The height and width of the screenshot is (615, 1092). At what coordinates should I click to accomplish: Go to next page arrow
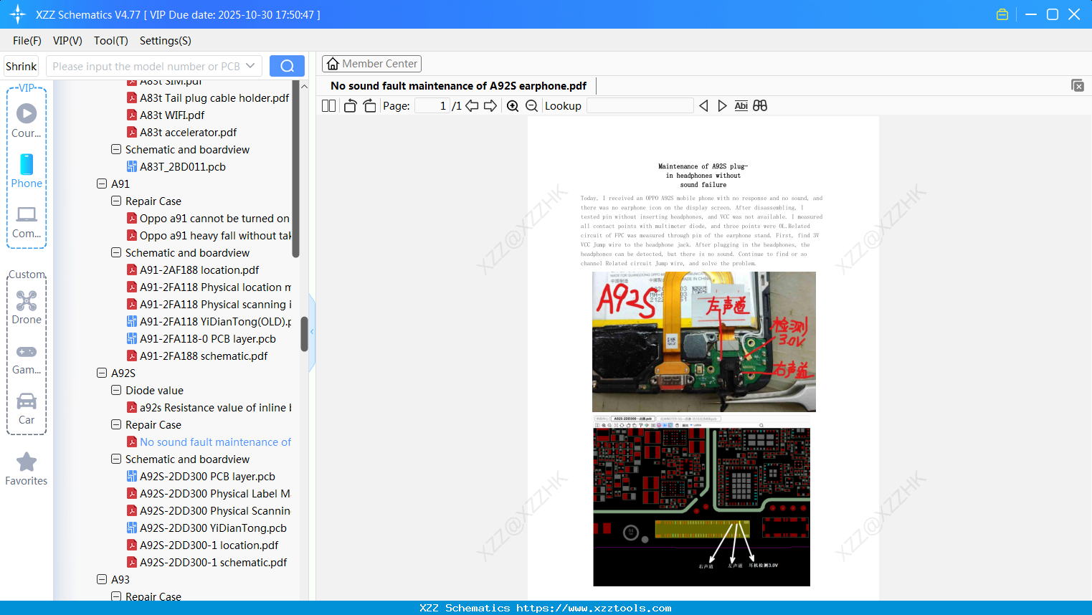point(490,106)
